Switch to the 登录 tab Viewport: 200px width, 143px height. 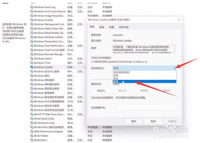102,27
